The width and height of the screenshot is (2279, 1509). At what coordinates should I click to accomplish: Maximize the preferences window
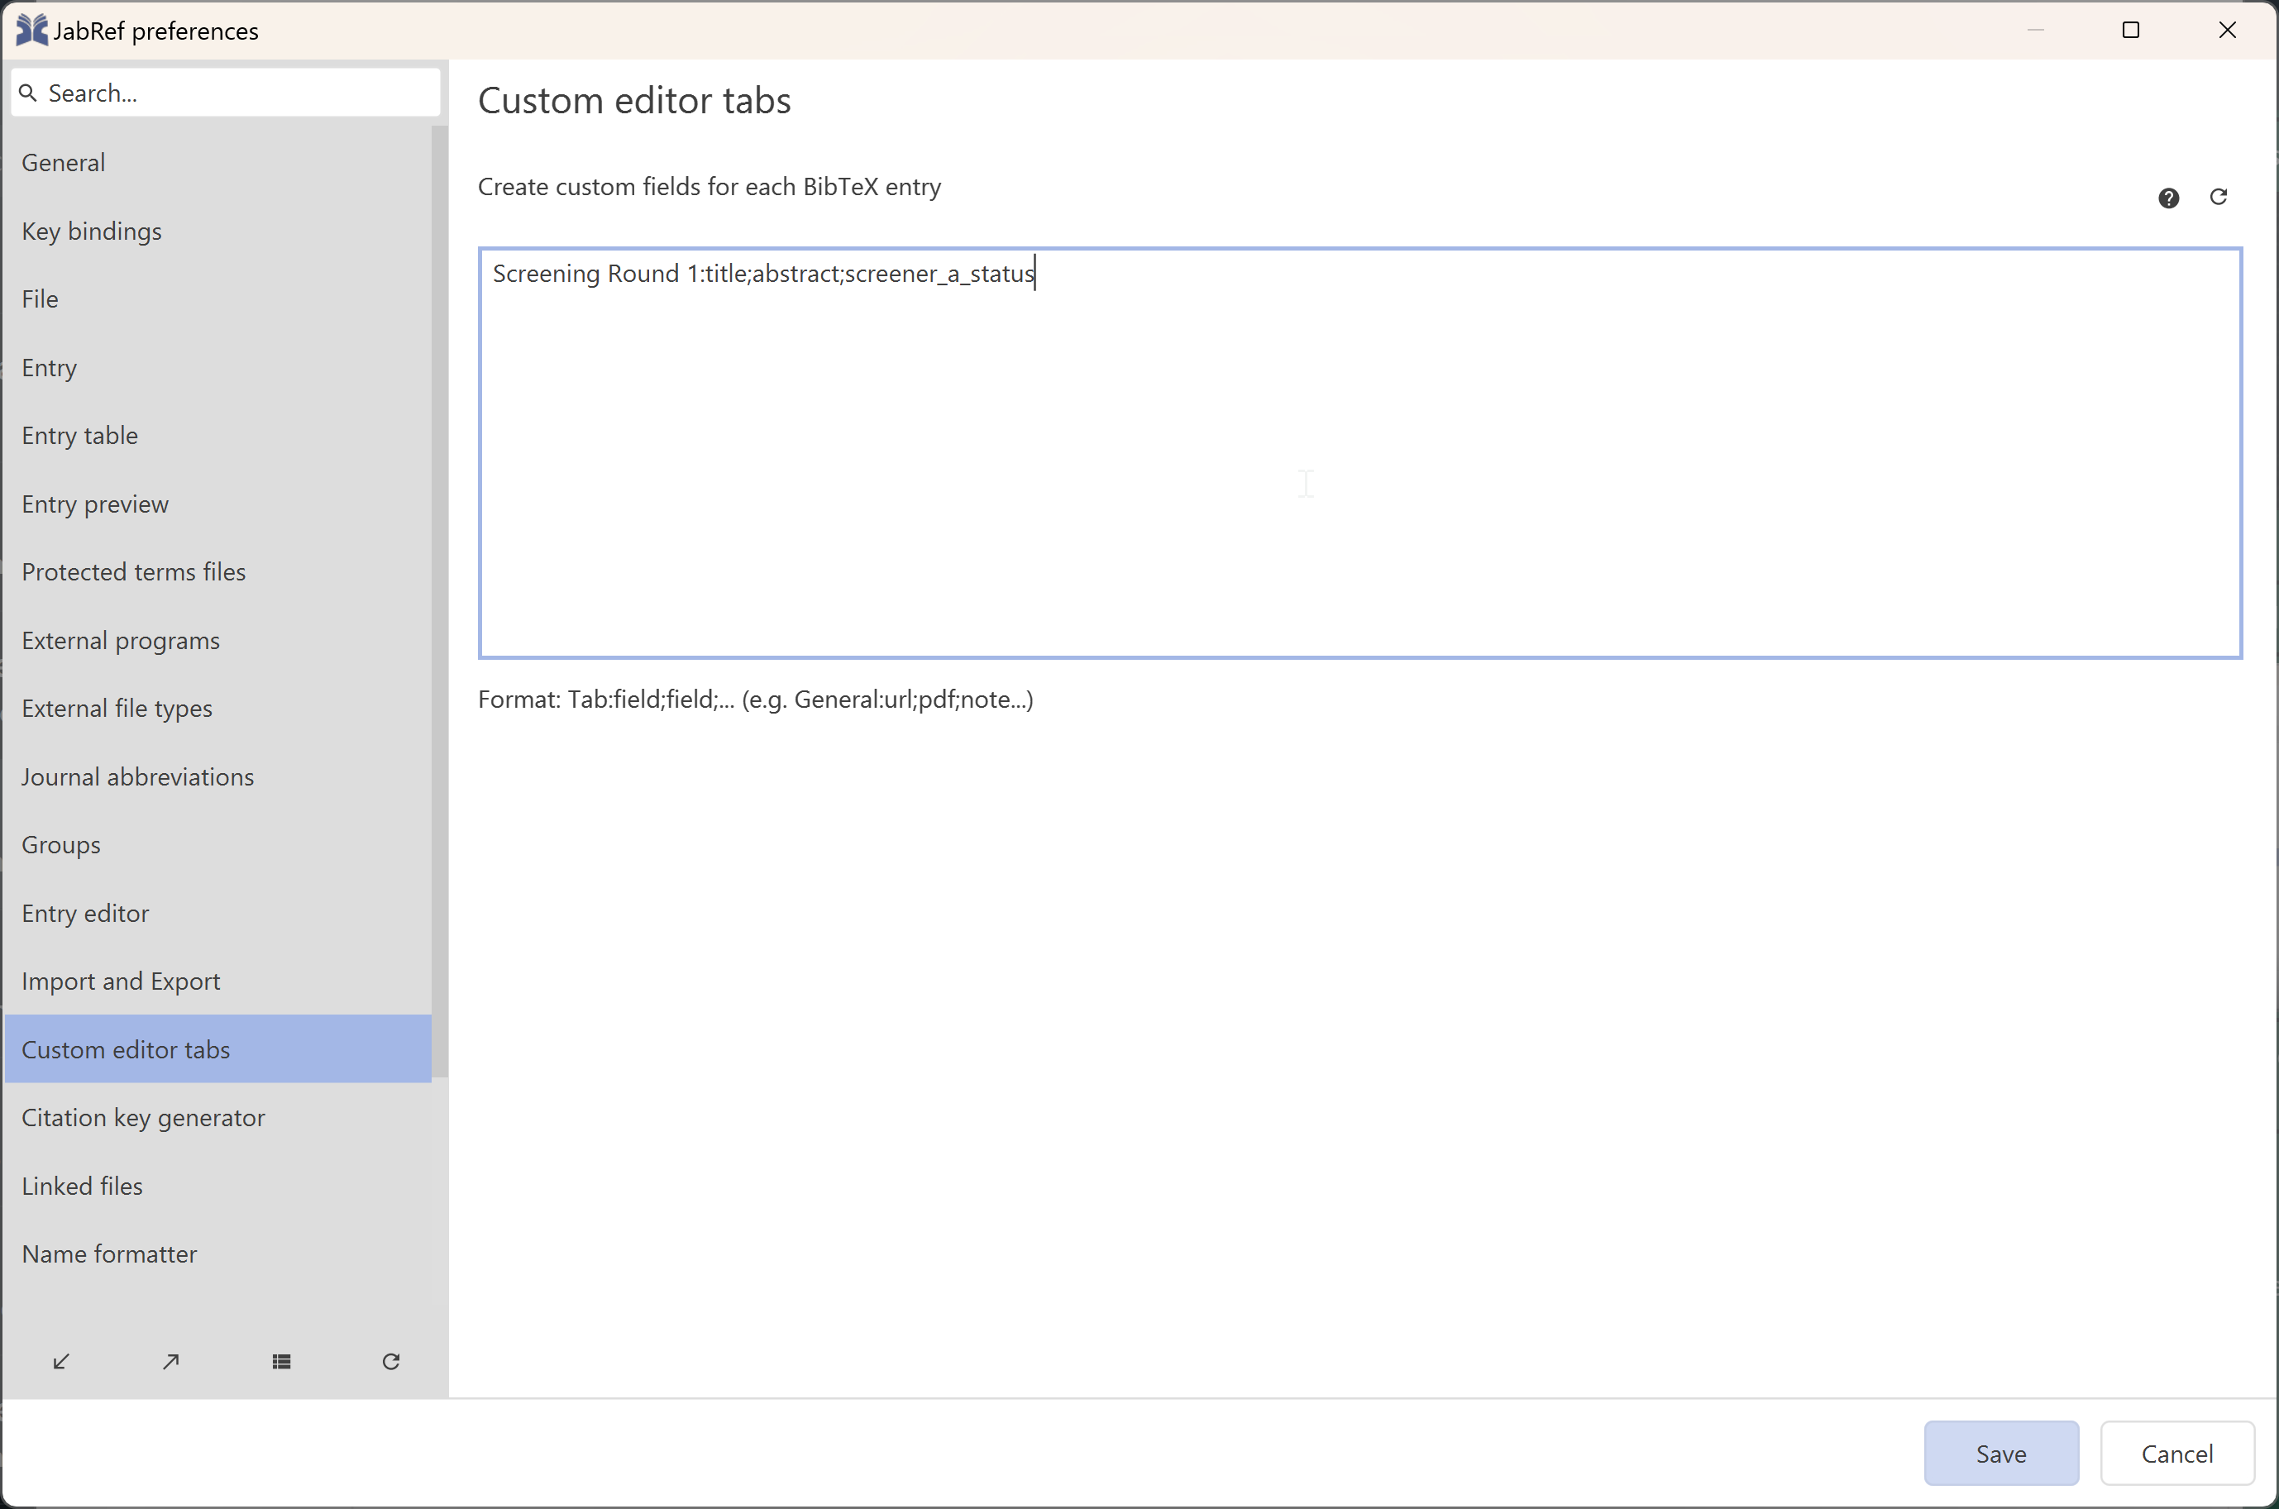coord(2131,30)
